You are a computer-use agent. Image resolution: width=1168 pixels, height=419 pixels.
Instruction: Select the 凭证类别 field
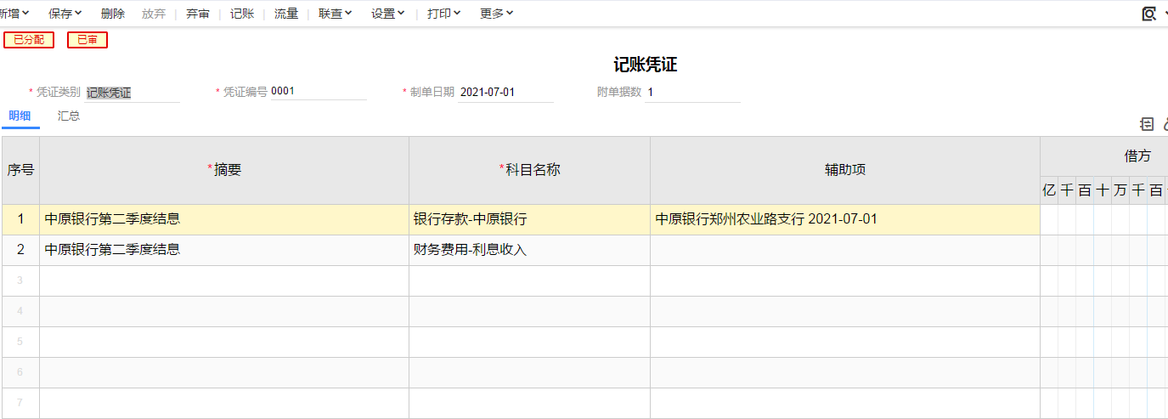[x=133, y=93]
